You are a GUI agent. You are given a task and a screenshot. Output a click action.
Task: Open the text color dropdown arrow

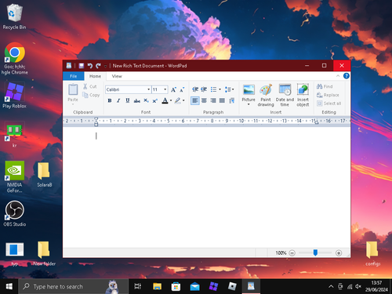coord(171,100)
